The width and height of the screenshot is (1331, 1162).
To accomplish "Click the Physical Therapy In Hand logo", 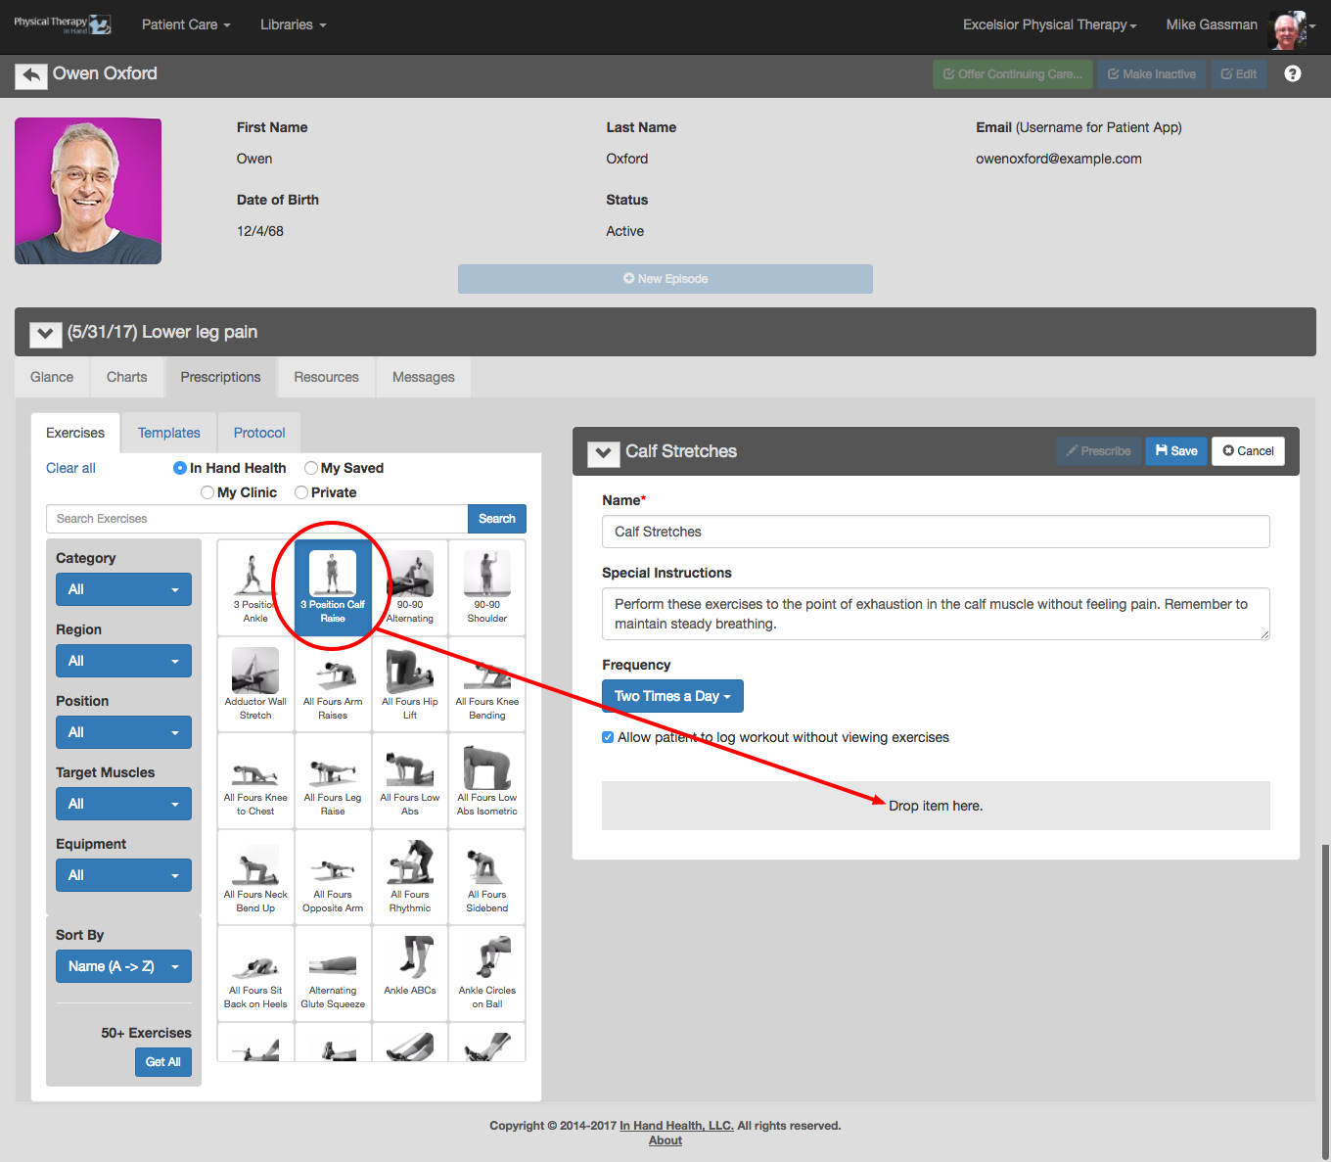I will click(63, 24).
